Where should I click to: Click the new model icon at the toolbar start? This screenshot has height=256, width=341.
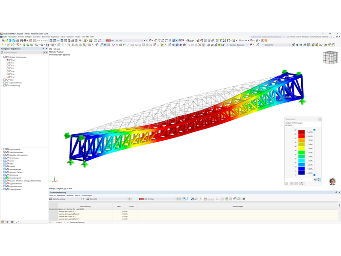click(3, 40)
